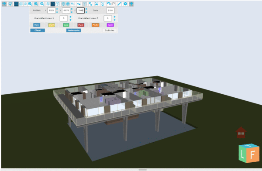Screen dimensions: 262x171
Task: Click the purple Zadní button
Action: pos(110,25)
